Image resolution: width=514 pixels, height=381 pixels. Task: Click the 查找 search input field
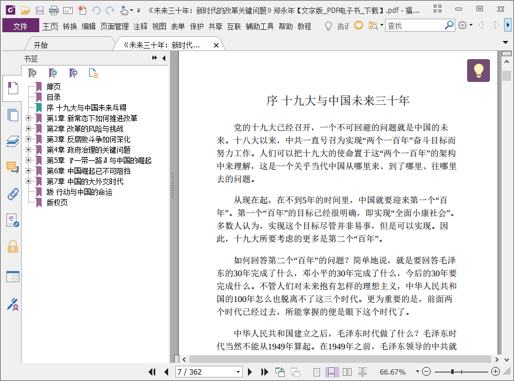416,25
